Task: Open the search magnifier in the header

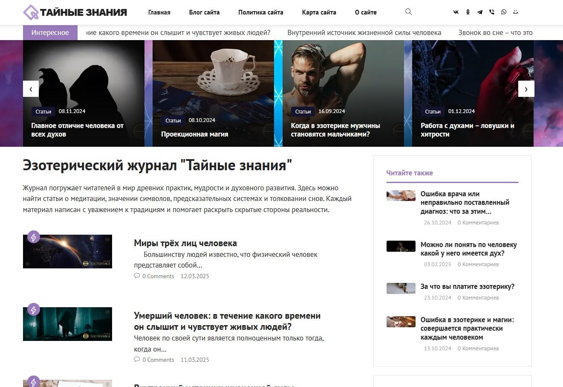Action: 408,12
